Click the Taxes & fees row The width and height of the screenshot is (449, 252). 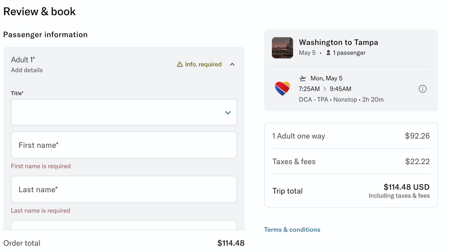351,161
